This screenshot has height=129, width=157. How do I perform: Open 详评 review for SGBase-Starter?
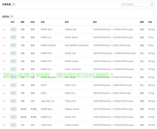[x=13, y=109]
